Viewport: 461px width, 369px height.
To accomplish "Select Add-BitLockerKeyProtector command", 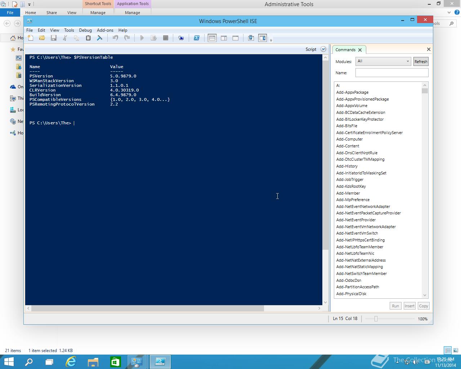I will [360, 119].
